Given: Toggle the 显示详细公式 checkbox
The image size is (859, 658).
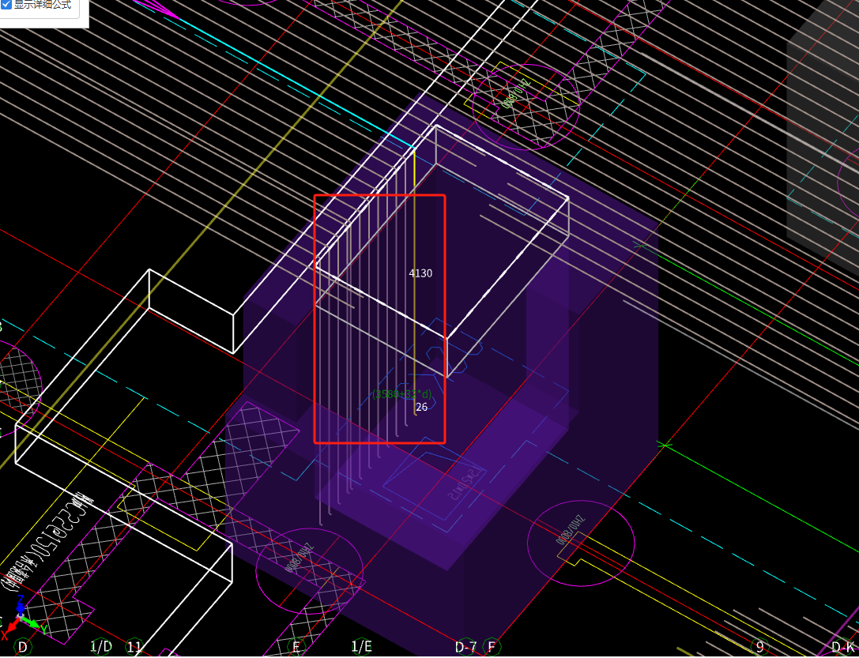Looking at the screenshot, I should pos(6,5).
